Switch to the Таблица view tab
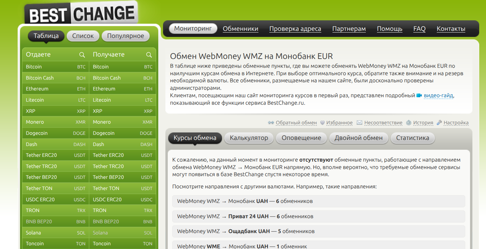Screen dimensions: 486x249 click(46, 36)
